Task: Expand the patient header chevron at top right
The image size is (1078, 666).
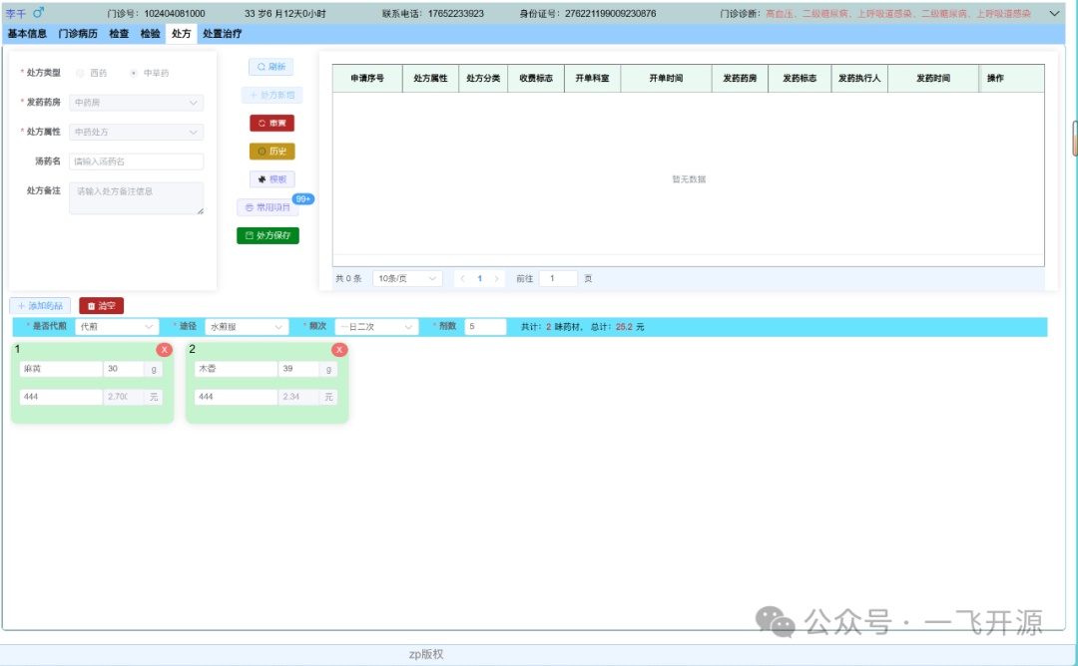Action: [x=1054, y=13]
